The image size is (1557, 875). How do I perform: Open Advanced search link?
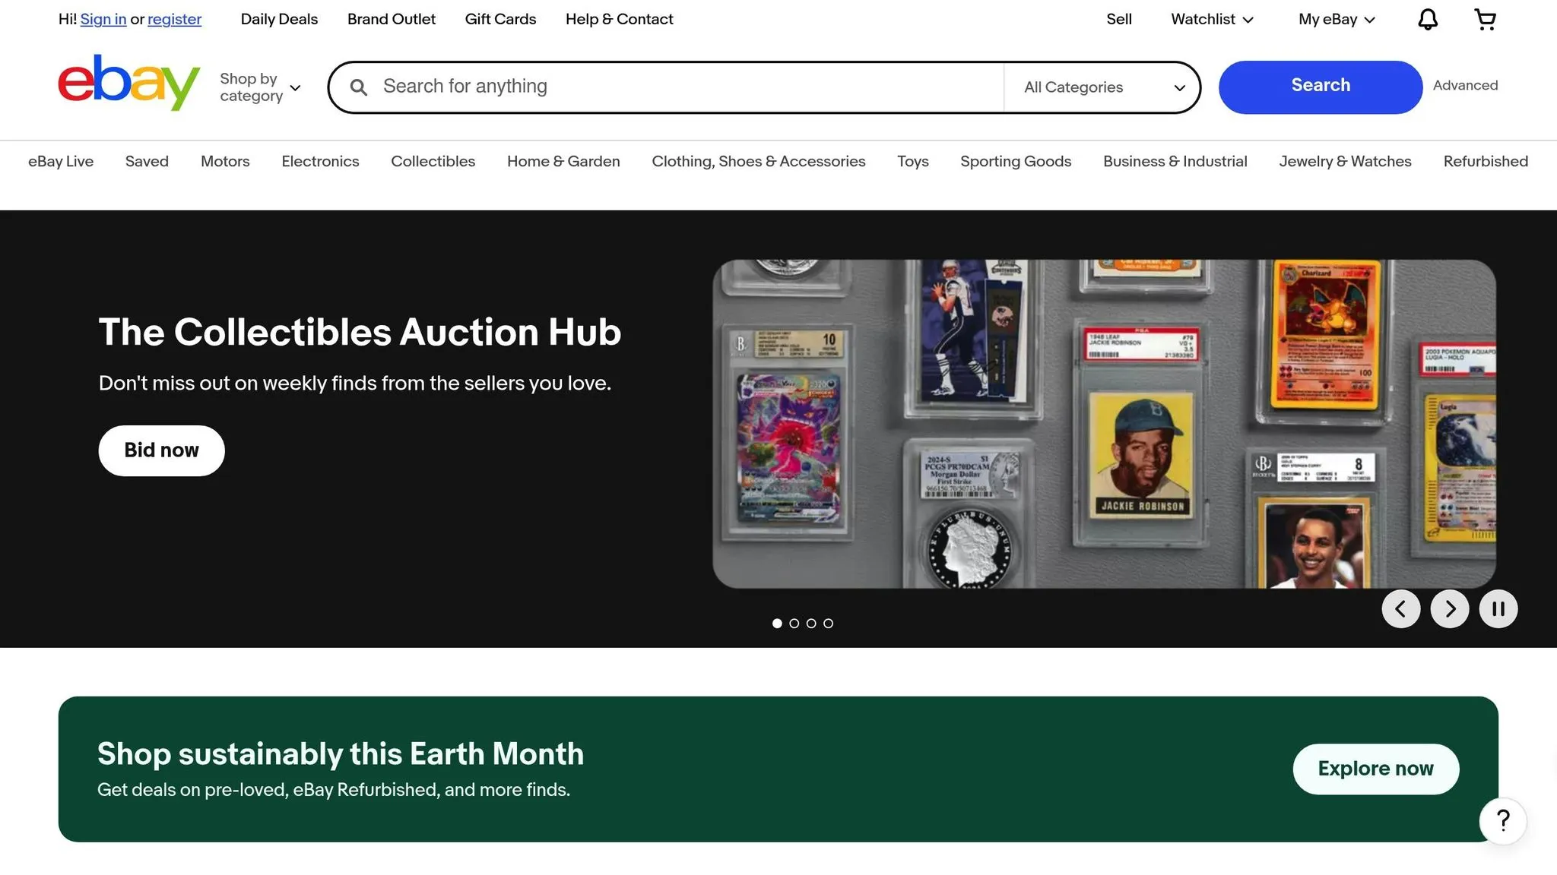click(x=1465, y=85)
